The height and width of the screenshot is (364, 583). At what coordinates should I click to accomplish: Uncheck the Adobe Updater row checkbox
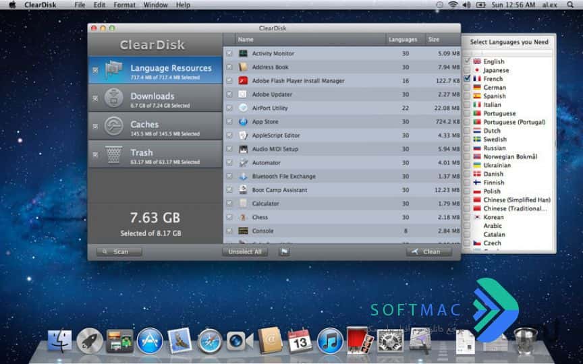pyautogui.click(x=229, y=94)
